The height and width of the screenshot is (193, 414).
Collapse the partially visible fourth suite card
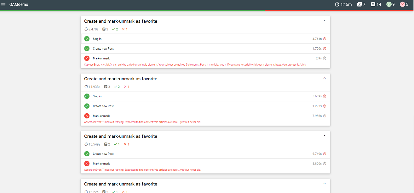(x=325, y=184)
